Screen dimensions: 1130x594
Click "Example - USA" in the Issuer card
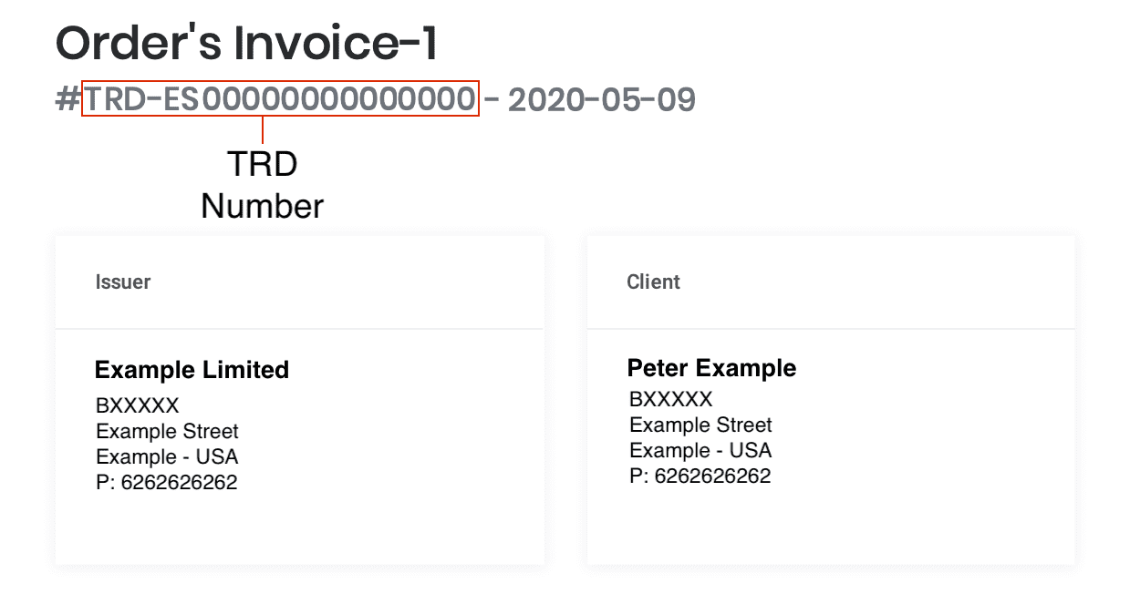pos(167,456)
